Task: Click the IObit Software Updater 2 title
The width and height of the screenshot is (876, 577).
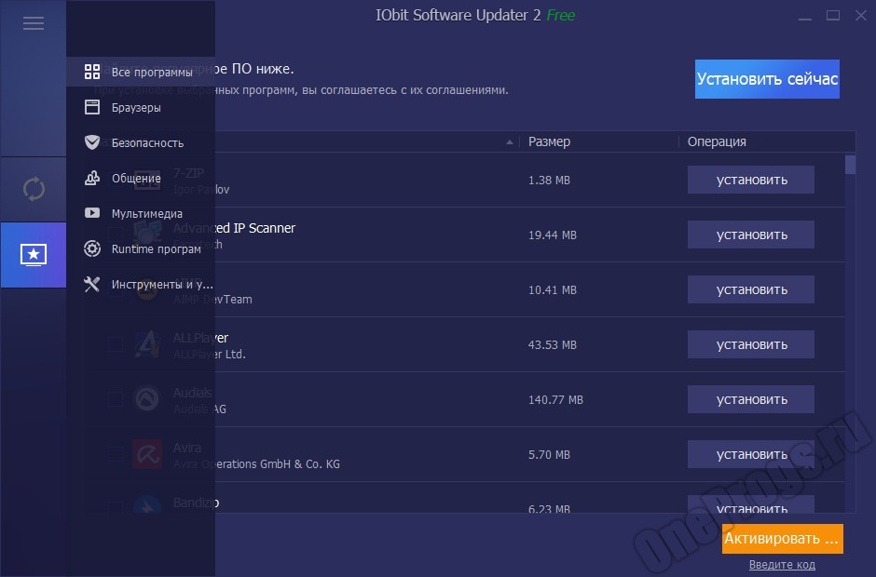Action: [459, 15]
